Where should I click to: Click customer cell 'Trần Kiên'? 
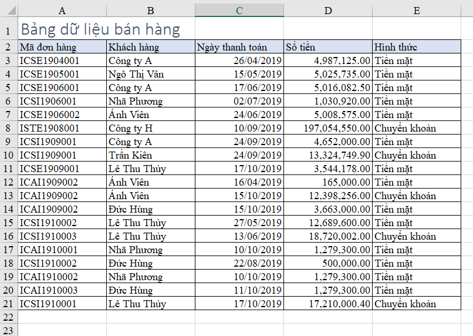click(x=151, y=155)
